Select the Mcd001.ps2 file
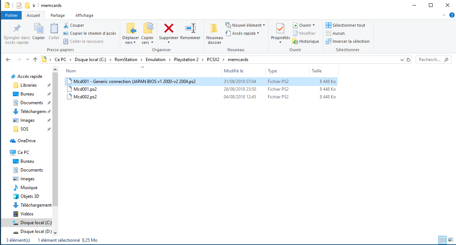The width and height of the screenshot is (456, 245). [201, 89]
